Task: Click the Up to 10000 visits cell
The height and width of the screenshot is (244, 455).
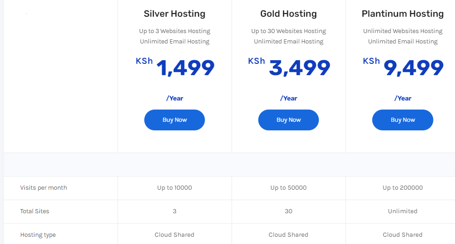Action: click(175, 188)
